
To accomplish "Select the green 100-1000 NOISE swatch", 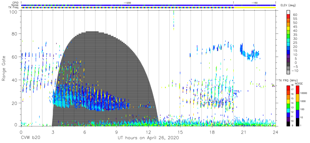I will [x=297, y=106].
